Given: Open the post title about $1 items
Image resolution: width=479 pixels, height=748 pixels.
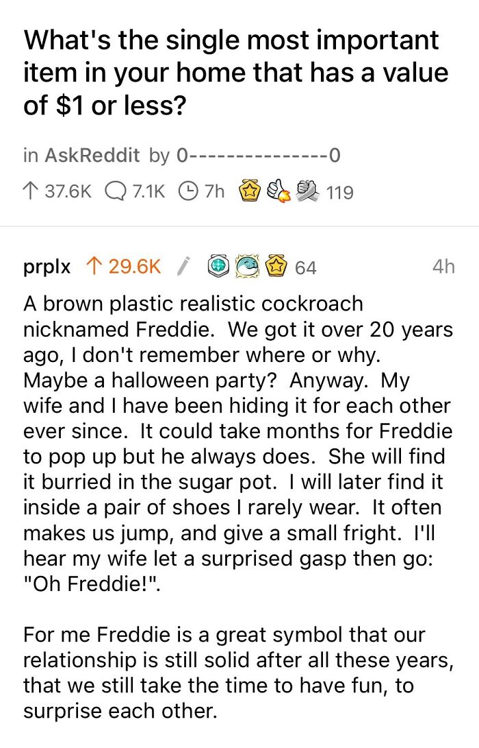Looking at the screenshot, I should (x=236, y=73).
